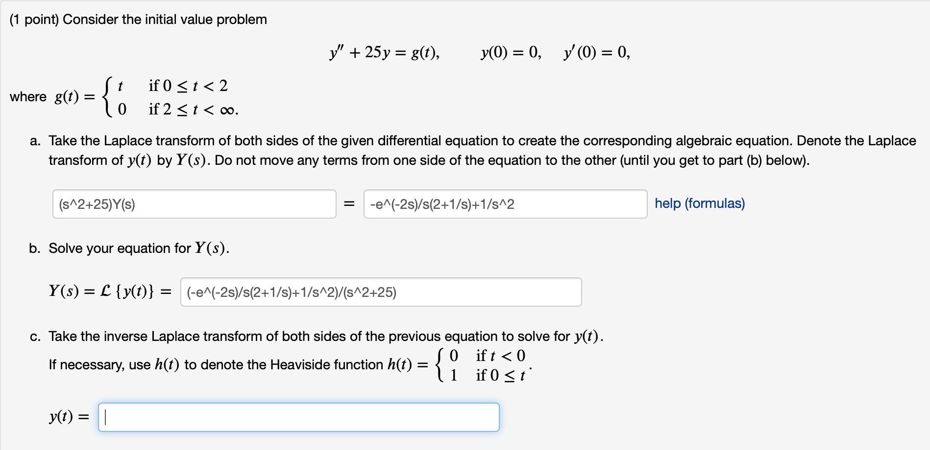930x450 pixels.
Task: Click the right-side input starting with -e^(-2s)
Action: pos(505,204)
